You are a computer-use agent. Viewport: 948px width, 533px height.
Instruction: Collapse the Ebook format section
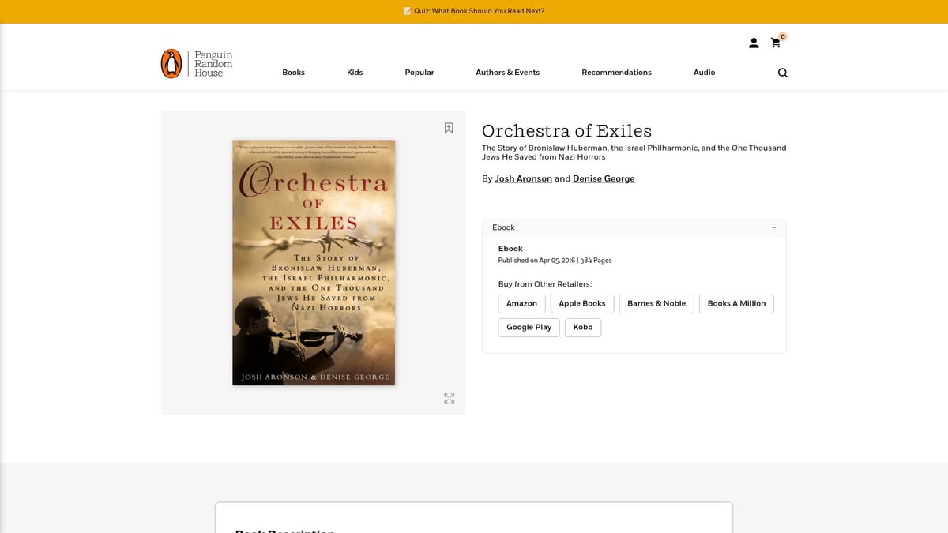pyautogui.click(x=773, y=227)
